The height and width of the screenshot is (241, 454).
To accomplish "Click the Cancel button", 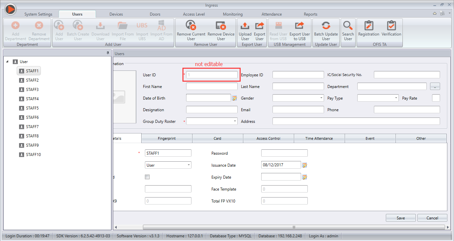I will click(432, 218).
